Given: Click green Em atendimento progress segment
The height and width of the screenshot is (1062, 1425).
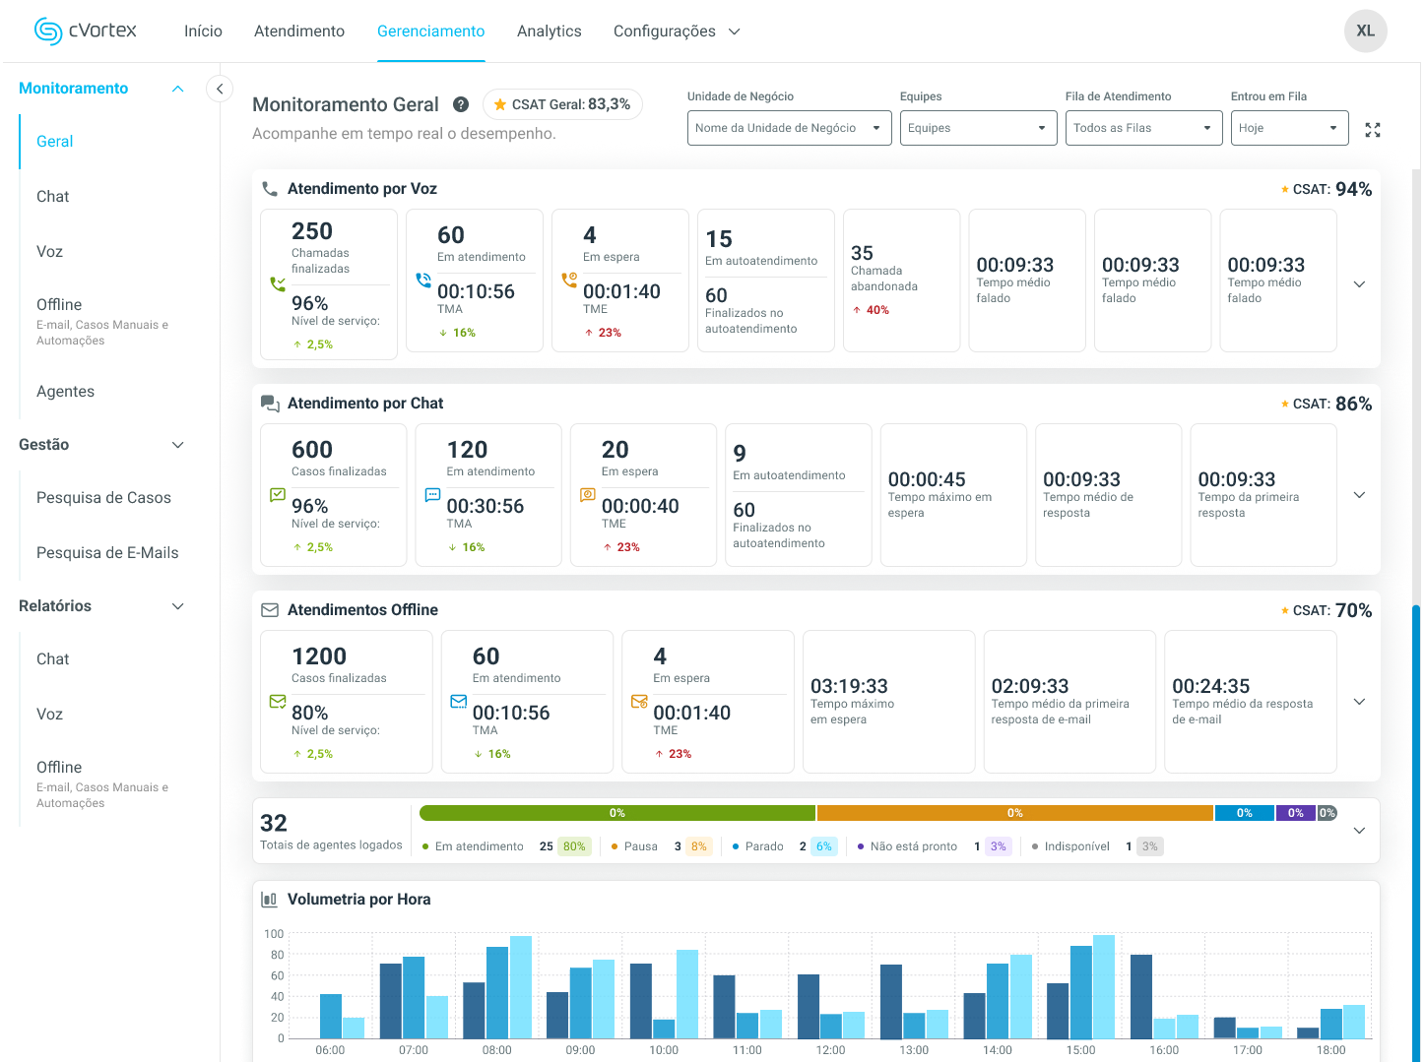Looking at the screenshot, I should point(617,813).
